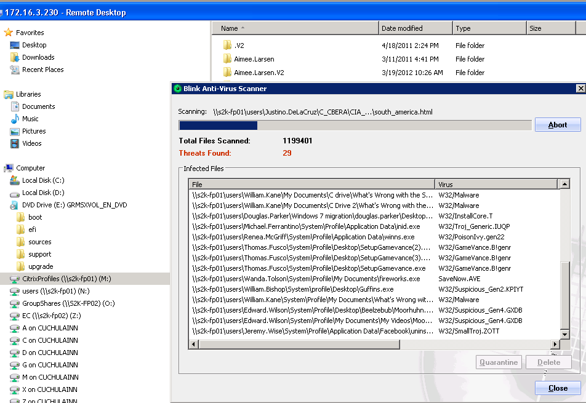The width and height of the screenshot is (586, 403).
Task: Select C on CUCHULAINN drive
Action: coord(44,341)
